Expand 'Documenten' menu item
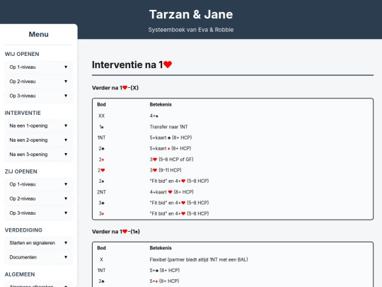 38,257
